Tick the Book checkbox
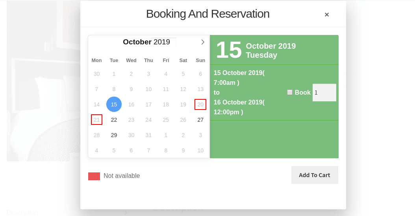Screen dimensions: 415x216 (290, 92)
